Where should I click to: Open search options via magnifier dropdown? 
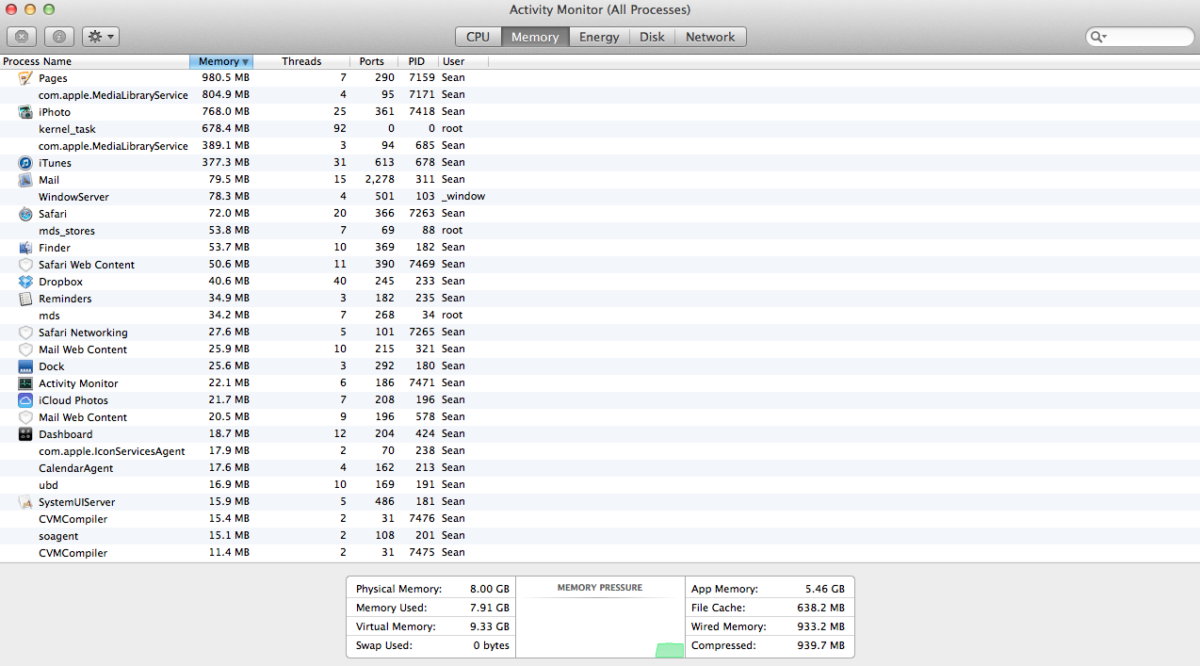click(1098, 37)
